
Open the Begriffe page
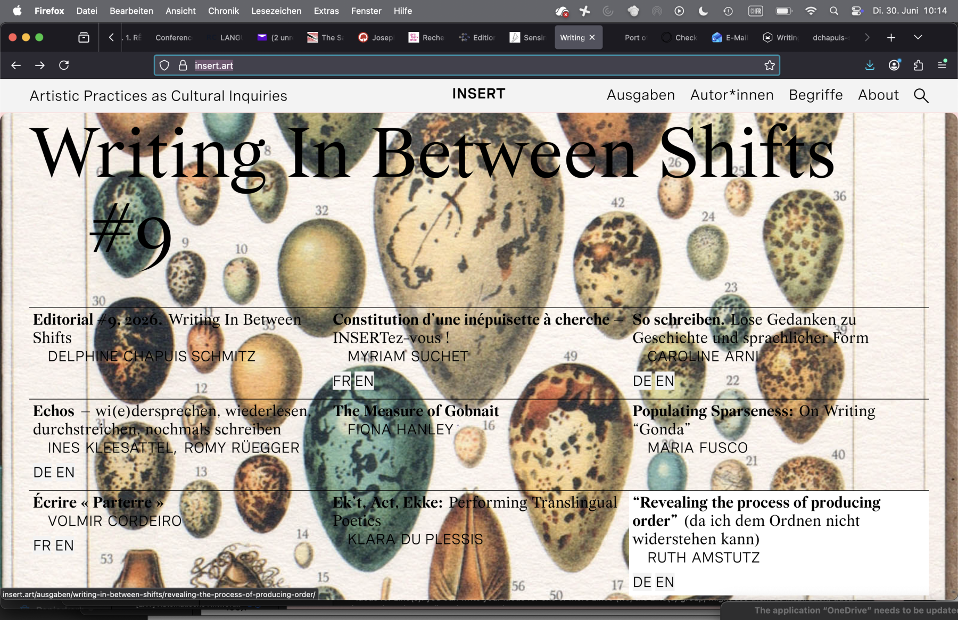[816, 95]
